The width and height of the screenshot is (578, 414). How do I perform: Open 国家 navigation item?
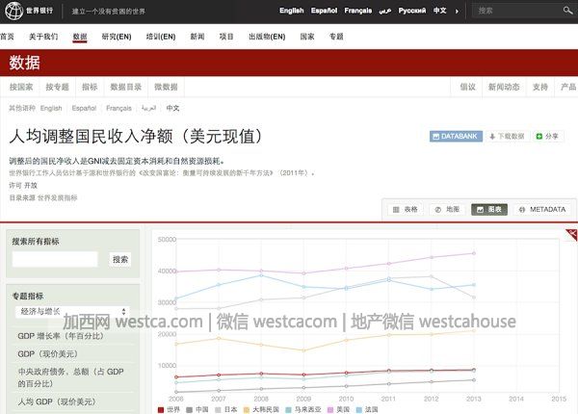coord(307,37)
